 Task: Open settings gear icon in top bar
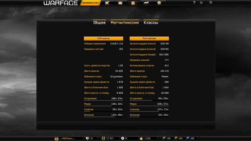201,3
